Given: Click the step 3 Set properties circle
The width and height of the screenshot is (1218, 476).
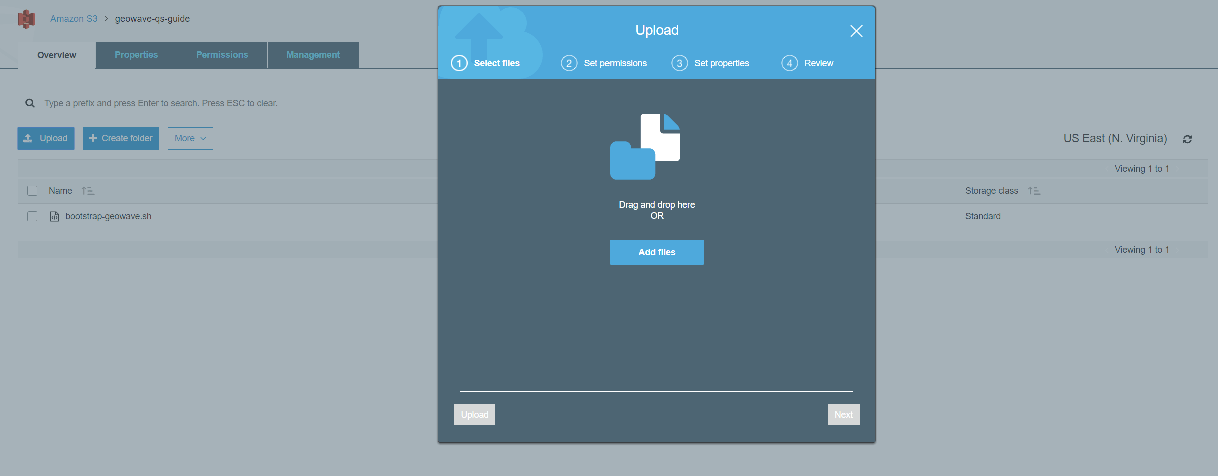Looking at the screenshot, I should 679,63.
